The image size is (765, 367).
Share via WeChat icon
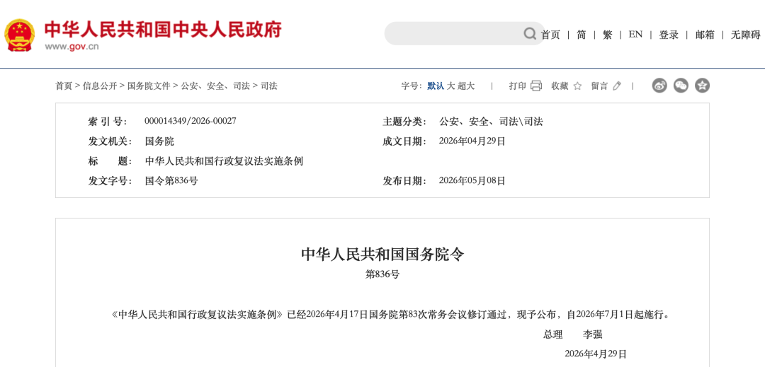[x=681, y=86]
